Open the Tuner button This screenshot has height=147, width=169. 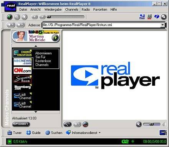coord(14,133)
